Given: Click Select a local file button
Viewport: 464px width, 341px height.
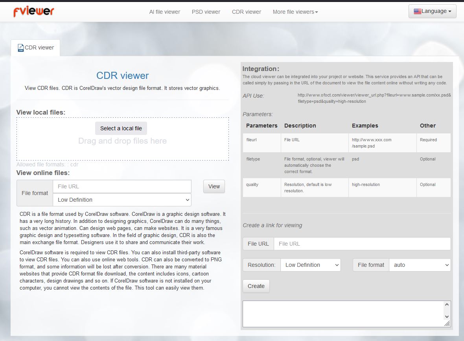Looking at the screenshot, I should click(x=121, y=128).
